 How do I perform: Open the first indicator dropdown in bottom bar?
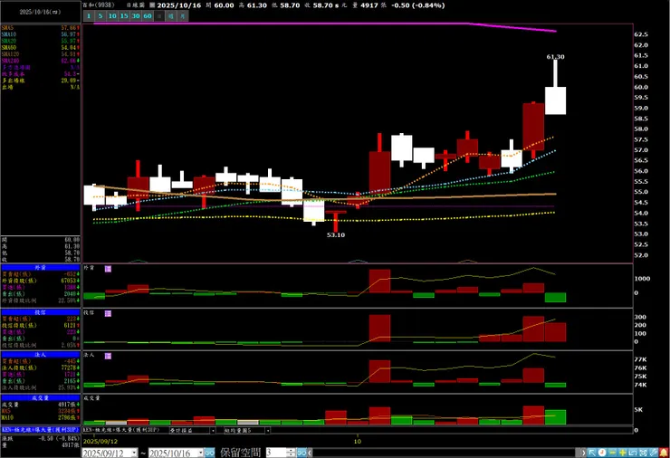pyautogui.click(x=213, y=430)
